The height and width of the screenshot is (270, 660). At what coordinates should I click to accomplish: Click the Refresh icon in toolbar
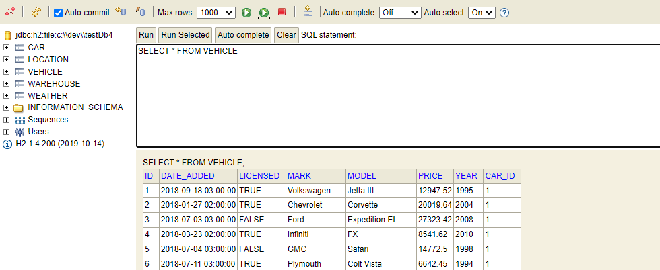tap(36, 12)
